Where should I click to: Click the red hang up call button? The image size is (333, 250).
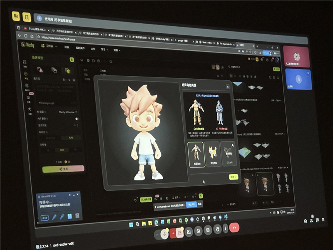[x=234, y=228]
